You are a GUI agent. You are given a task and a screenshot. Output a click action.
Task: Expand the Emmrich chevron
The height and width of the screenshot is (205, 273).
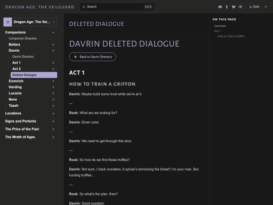pyautogui.click(x=53, y=81)
